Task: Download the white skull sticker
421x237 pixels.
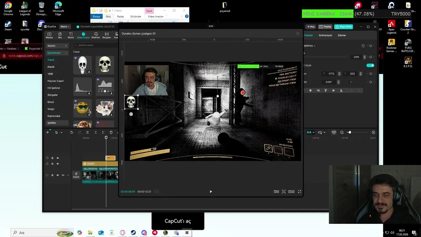Action: 89,72
